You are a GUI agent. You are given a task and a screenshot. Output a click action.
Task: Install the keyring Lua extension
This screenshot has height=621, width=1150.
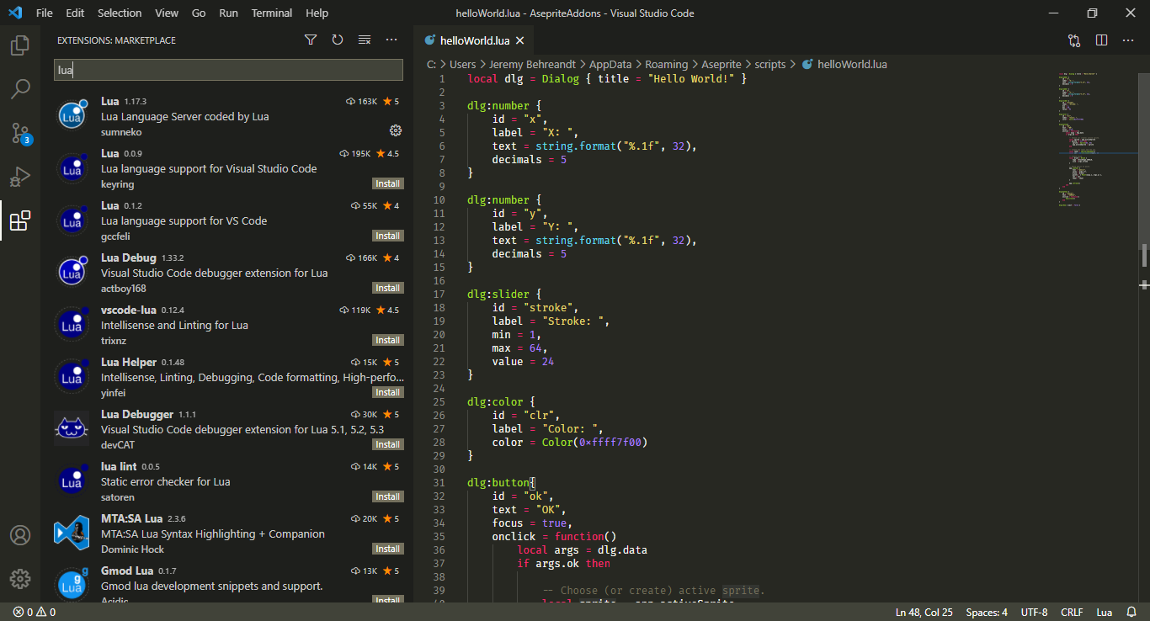coord(387,183)
